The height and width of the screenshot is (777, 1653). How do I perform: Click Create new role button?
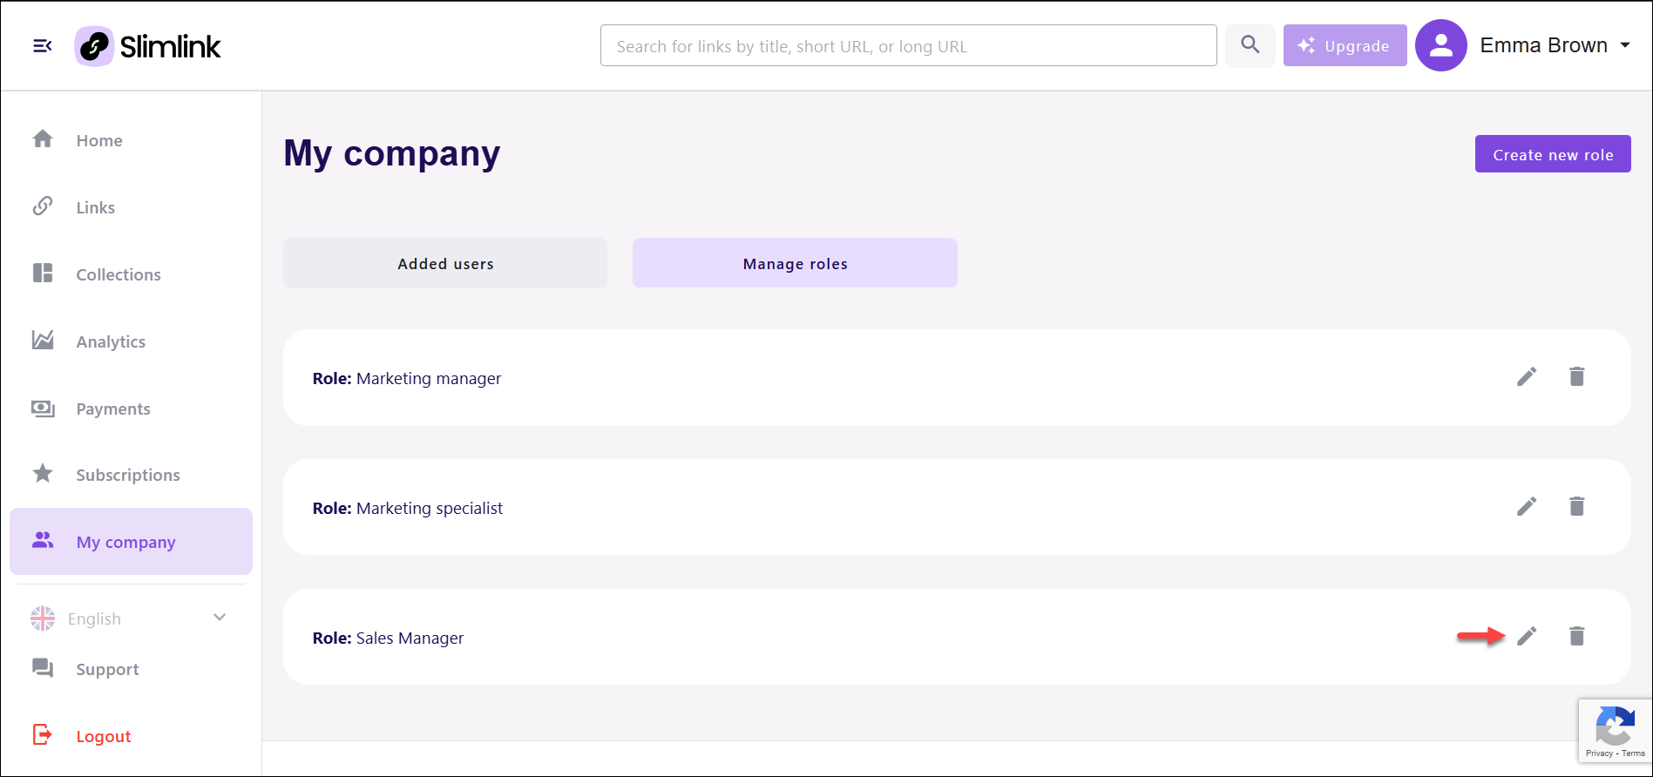1553,154
